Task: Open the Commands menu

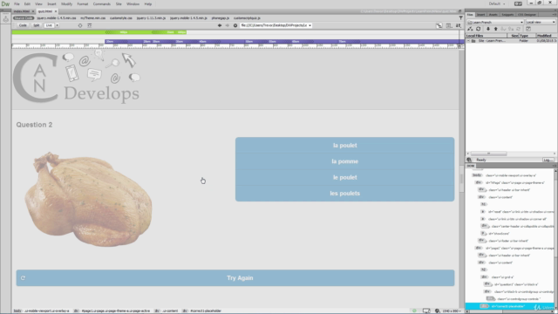Action: tap(102, 3)
